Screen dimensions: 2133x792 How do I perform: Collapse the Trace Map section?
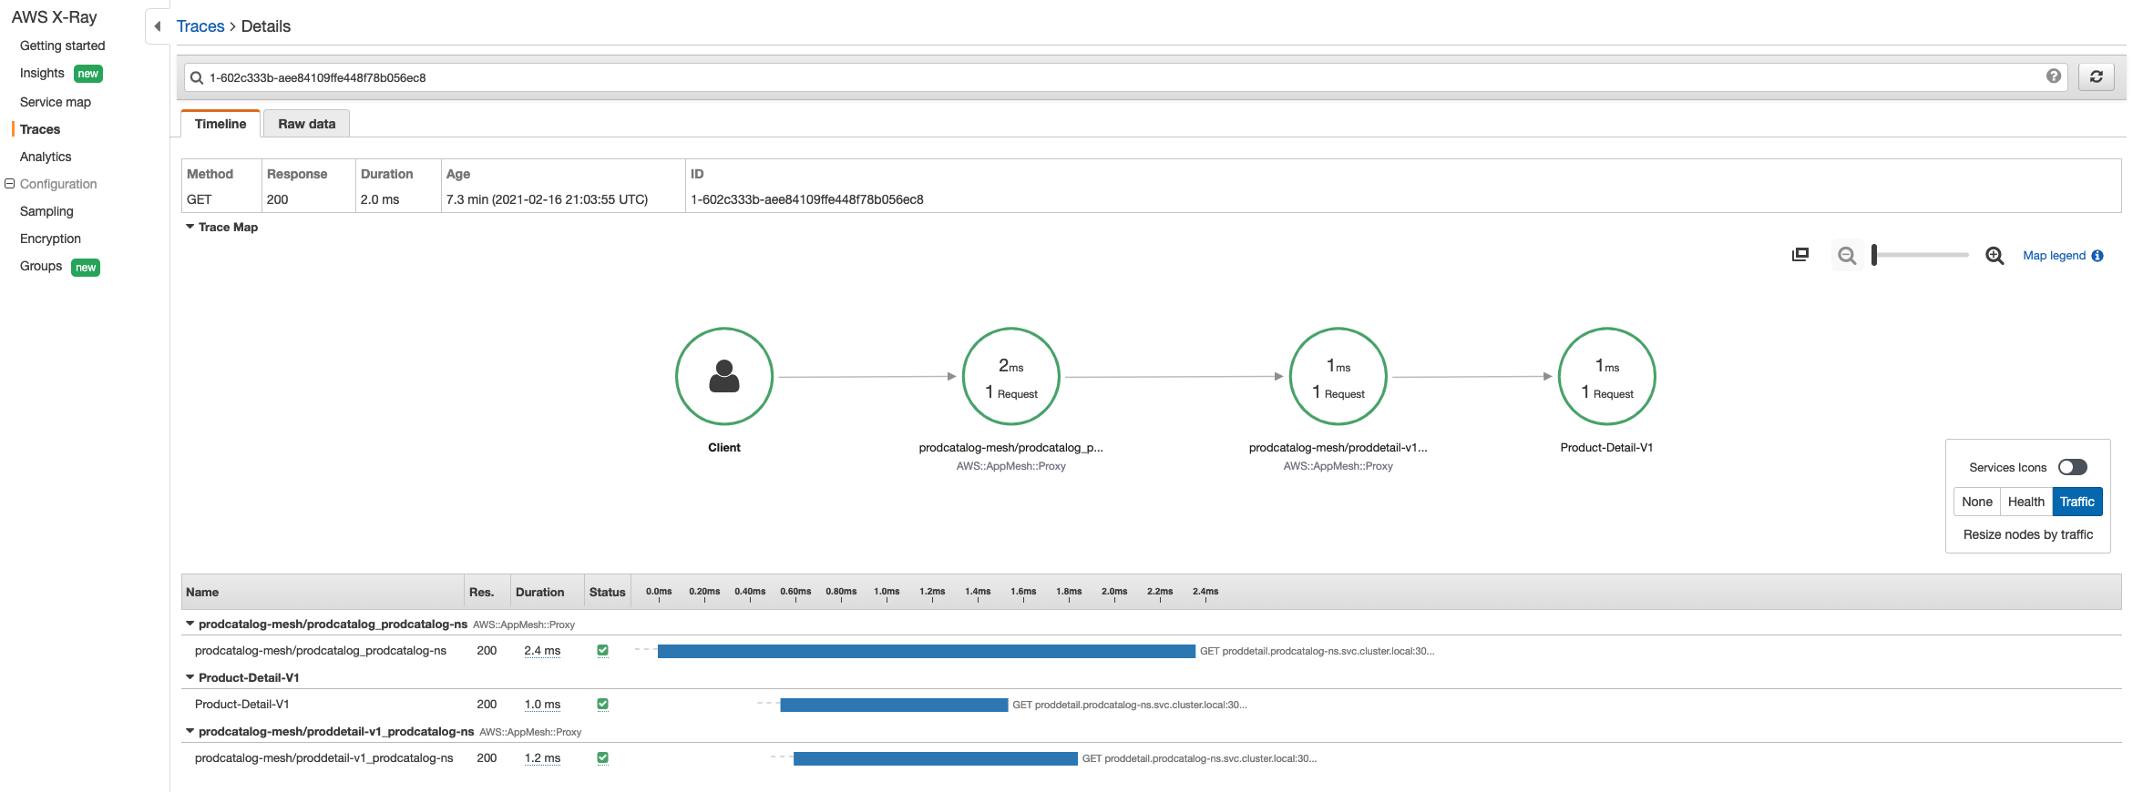pos(190,227)
